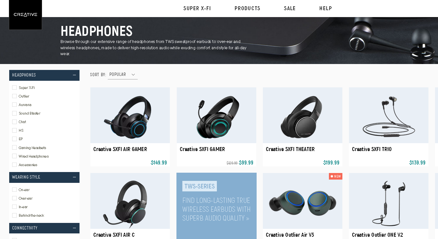The height and width of the screenshot is (239, 438).
Task: Collapse the Headphones filter section
Action: 75,75
